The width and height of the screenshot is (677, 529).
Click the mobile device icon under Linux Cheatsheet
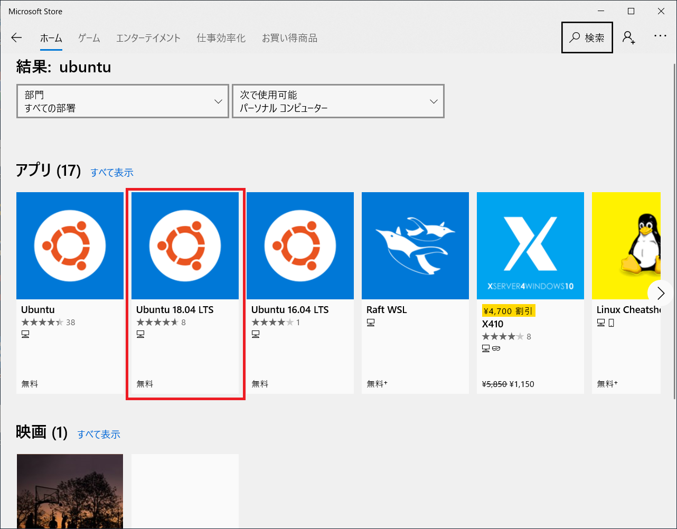tap(611, 323)
